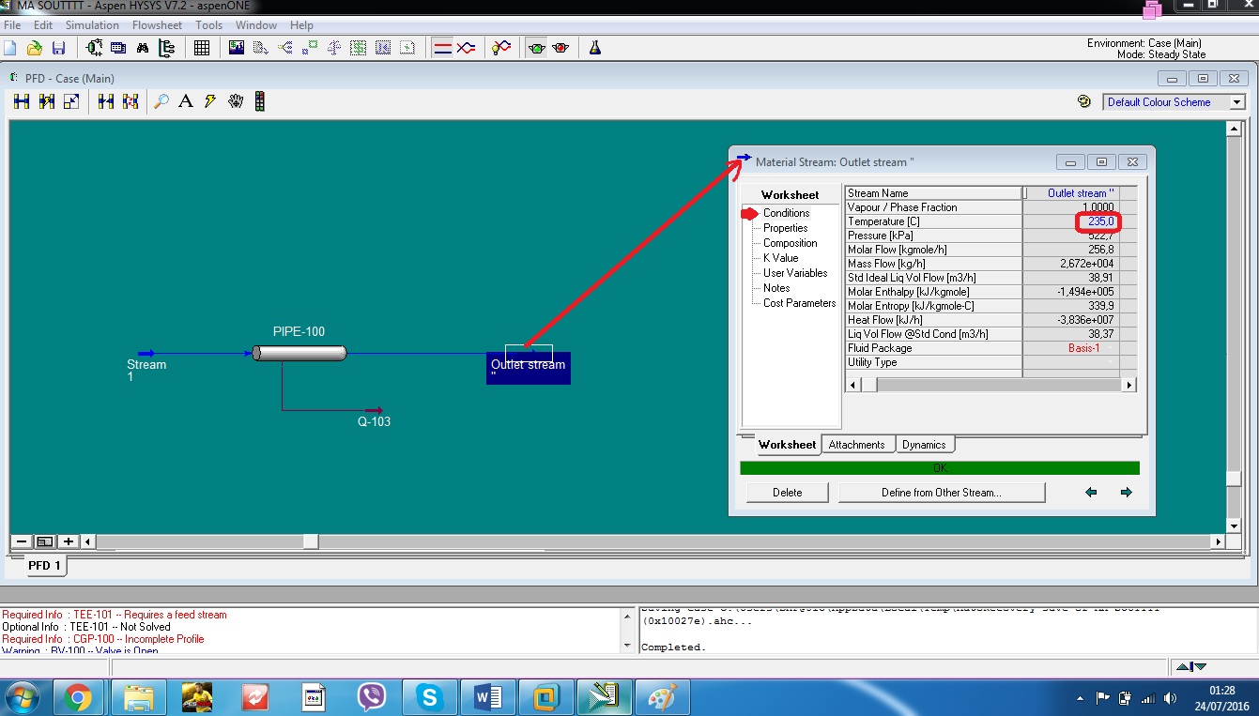Open Google Chrome from the taskbar
This screenshot has width=1259, height=716.
[78, 697]
